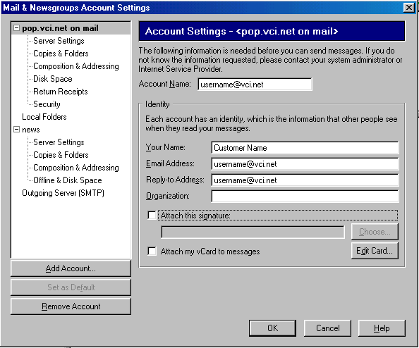Select Disk Space settings
419x348 pixels.
click(x=53, y=79)
